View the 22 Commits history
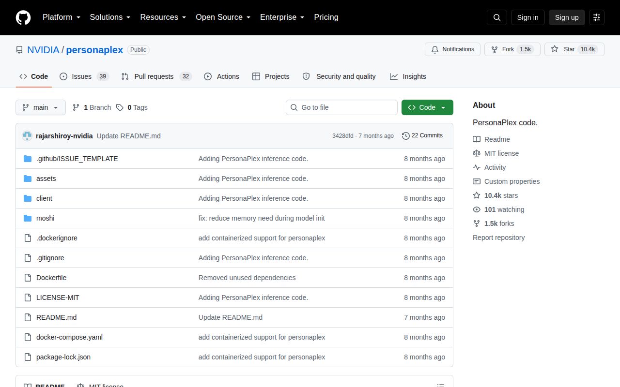Viewport: 620px width, 387px height. [x=422, y=136]
